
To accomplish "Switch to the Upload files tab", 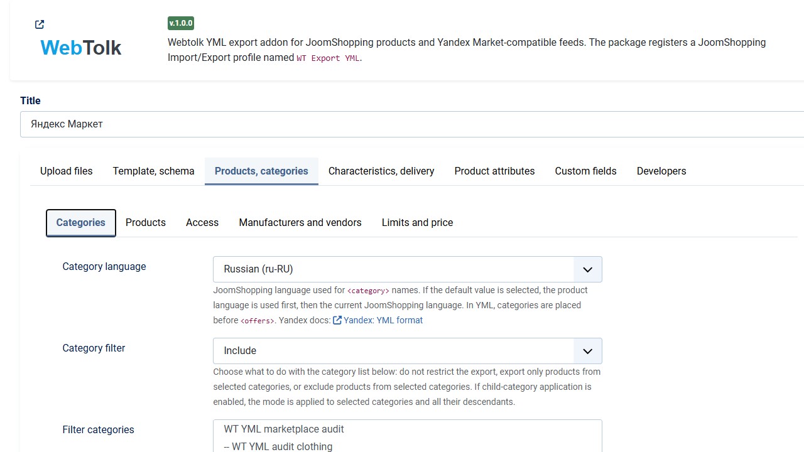I will click(67, 171).
